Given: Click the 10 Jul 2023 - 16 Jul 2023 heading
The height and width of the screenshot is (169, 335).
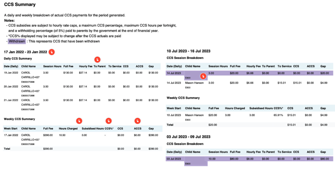Looking at the screenshot, I should click(188, 51).
